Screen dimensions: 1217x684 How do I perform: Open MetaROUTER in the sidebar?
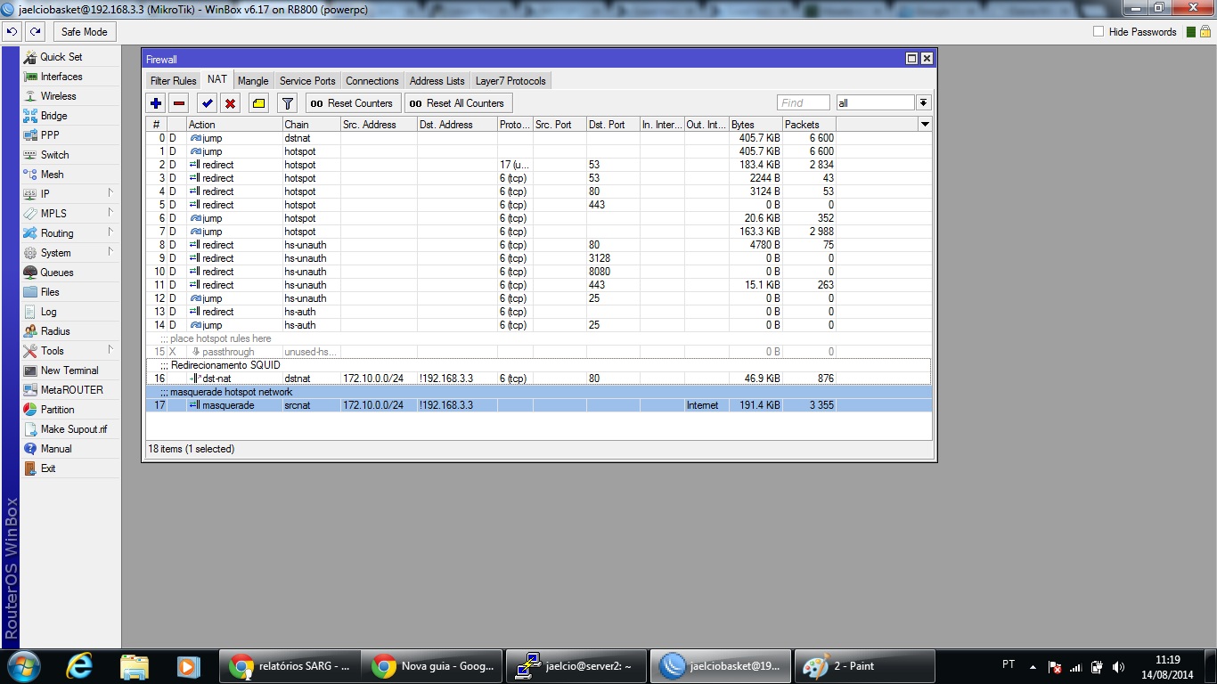coord(70,390)
